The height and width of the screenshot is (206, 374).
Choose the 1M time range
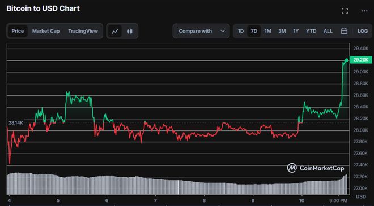[x=267, y=31]
